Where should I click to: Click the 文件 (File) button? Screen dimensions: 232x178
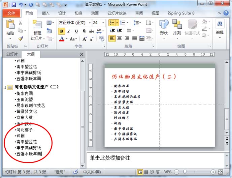pos(11,13)
